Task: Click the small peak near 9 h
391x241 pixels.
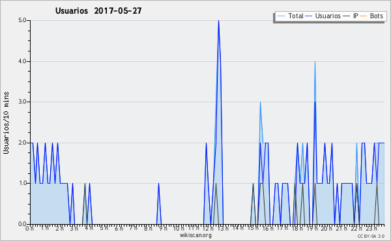Action: click(158, 184)
